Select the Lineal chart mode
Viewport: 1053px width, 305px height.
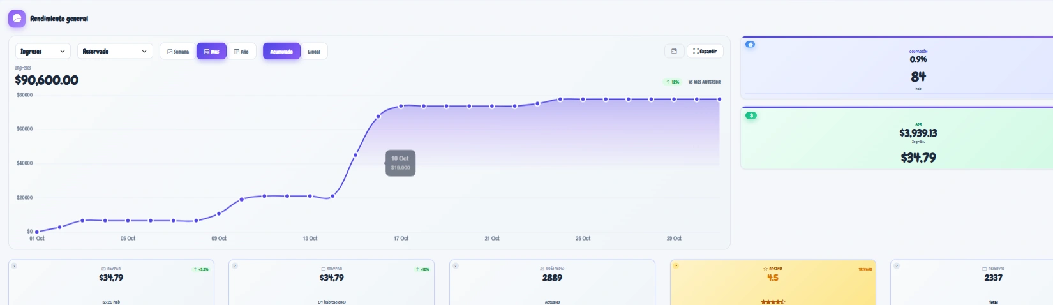click(x=314, y=51)
